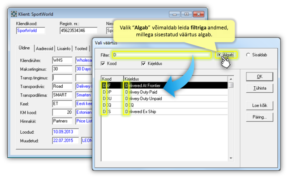
Task: Select the Delivery Duty Paid row
Action: coord(165,92)
